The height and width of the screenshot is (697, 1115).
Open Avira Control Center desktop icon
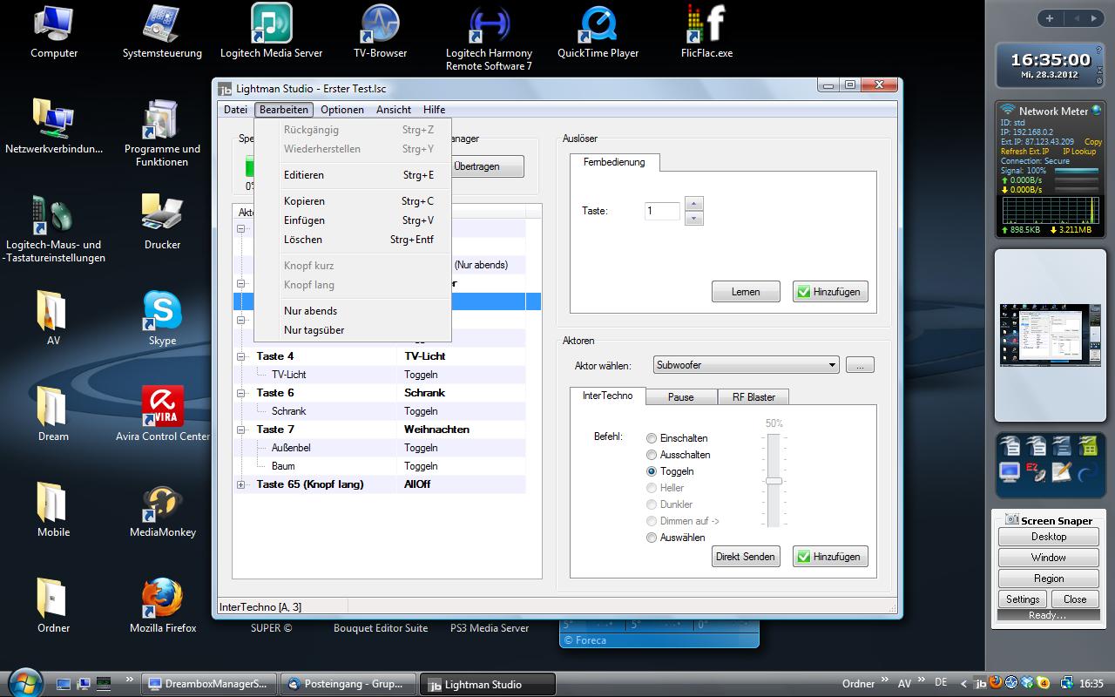(162, 407)
